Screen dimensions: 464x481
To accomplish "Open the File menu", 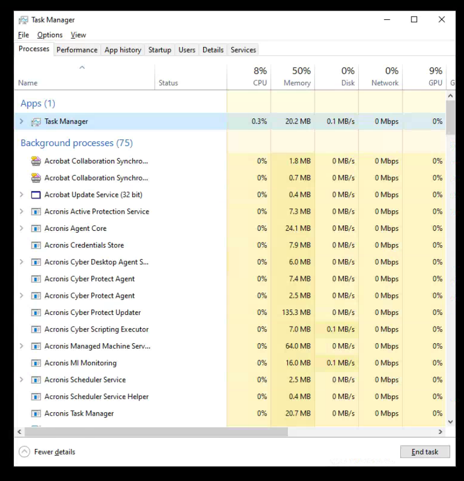I will tap(23, 35).
